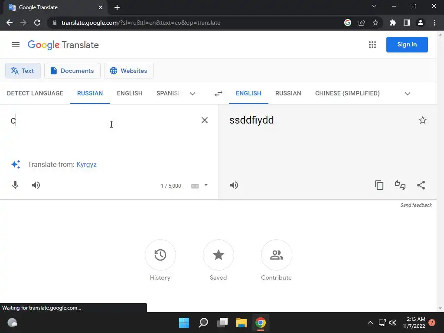Expand more target languages

pyautogui.click(x=408, y=94)
